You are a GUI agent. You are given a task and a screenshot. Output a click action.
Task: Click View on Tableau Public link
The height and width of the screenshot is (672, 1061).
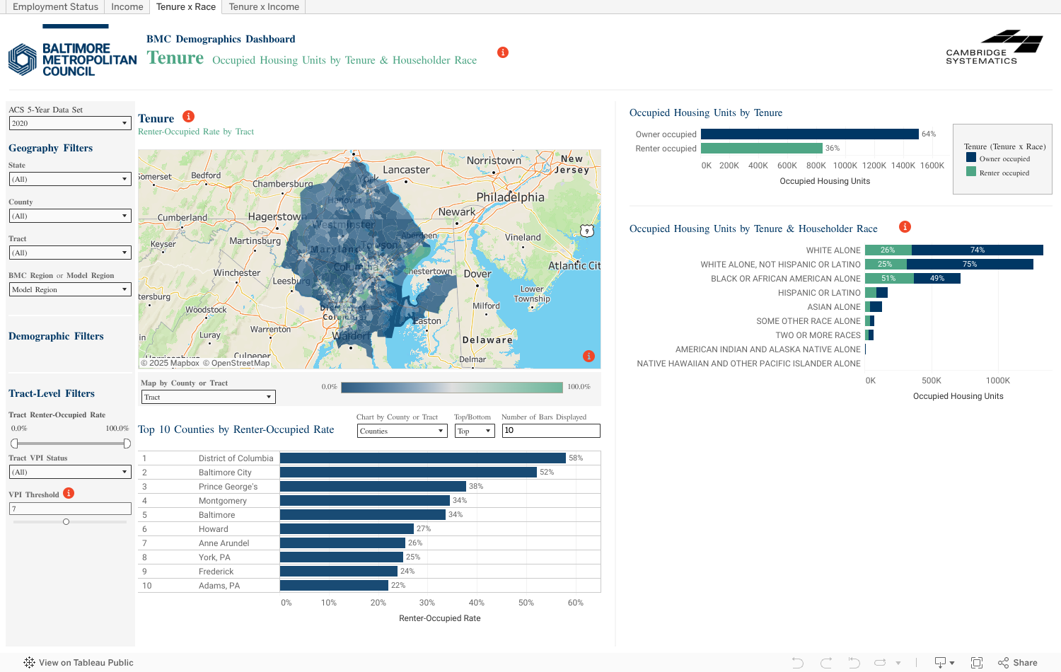(79, 663)
